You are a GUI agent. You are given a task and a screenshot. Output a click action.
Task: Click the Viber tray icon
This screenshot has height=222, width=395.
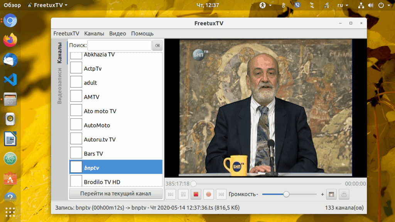tap(297, 5)
